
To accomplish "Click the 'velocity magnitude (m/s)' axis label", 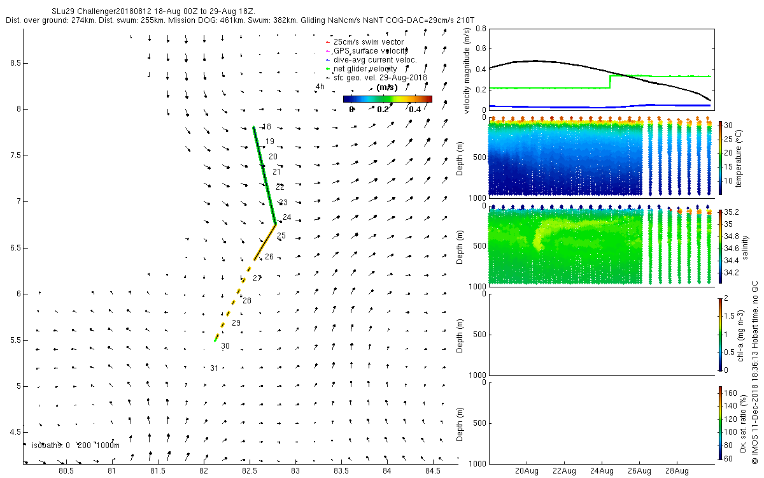I will [468, 70].
